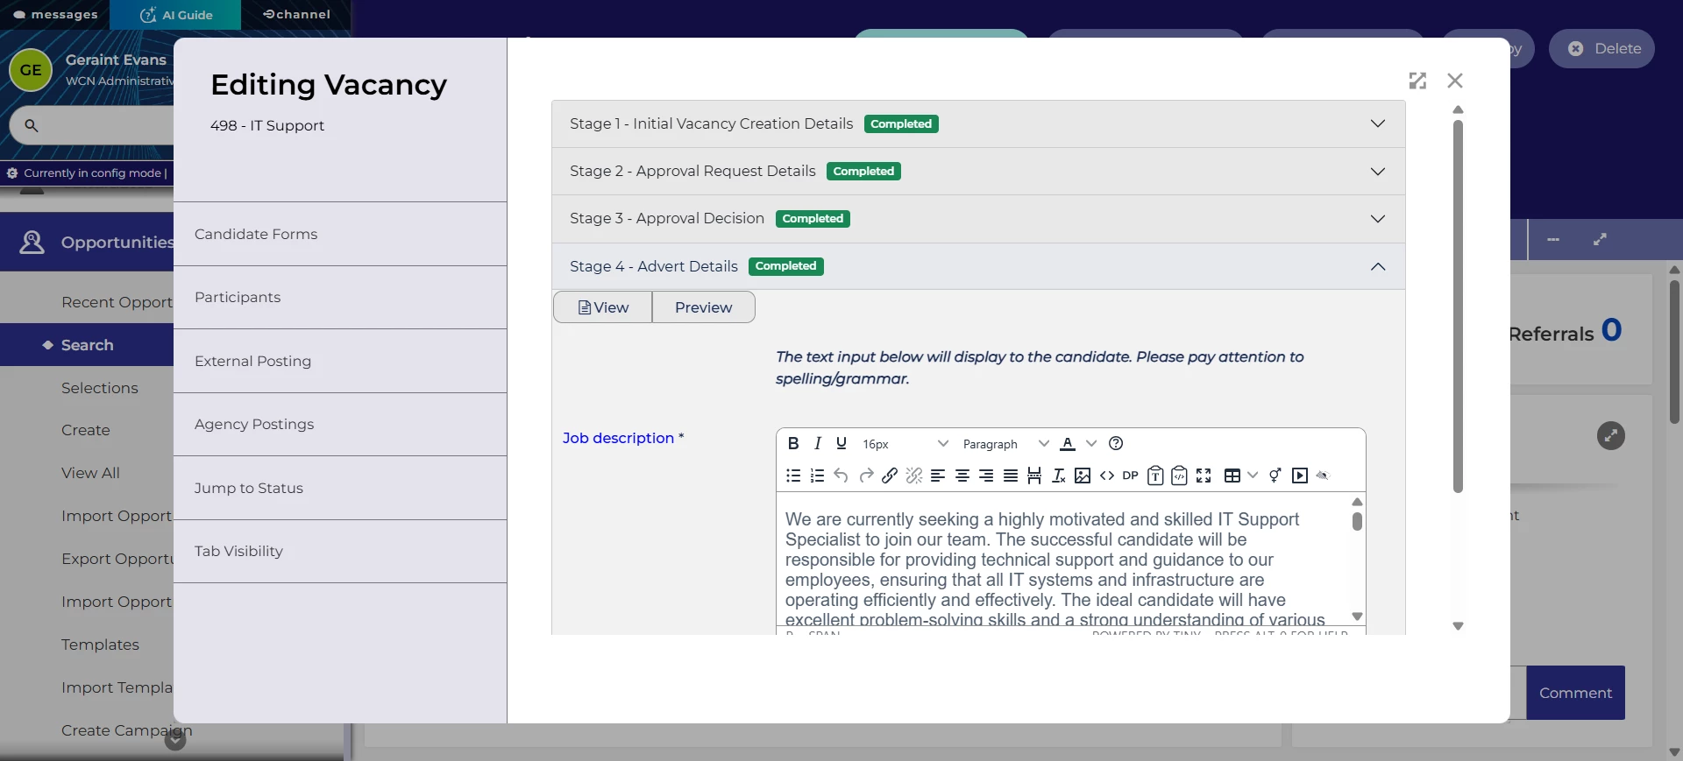Insert an image into the description

pyautogui.click(x=1083, y=476)
